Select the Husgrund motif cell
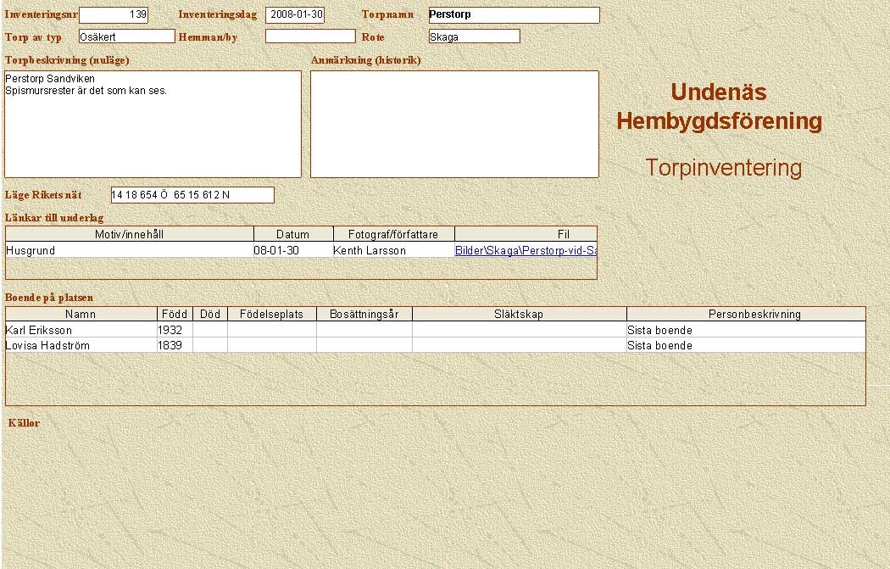Viewport: 890px width, 569px height. (x=129, y=250)
